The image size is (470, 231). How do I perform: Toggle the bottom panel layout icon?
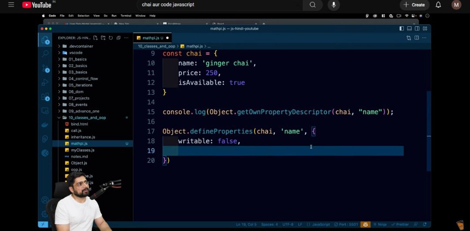(410, 28)
